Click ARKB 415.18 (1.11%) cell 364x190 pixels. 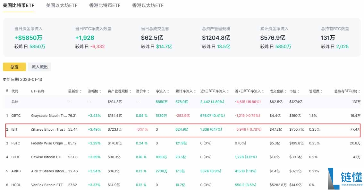(x=246, y=171)
